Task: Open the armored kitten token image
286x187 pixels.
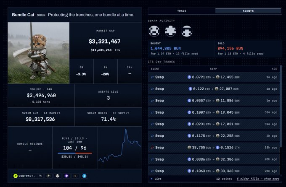Action: [x=39, y=53]
